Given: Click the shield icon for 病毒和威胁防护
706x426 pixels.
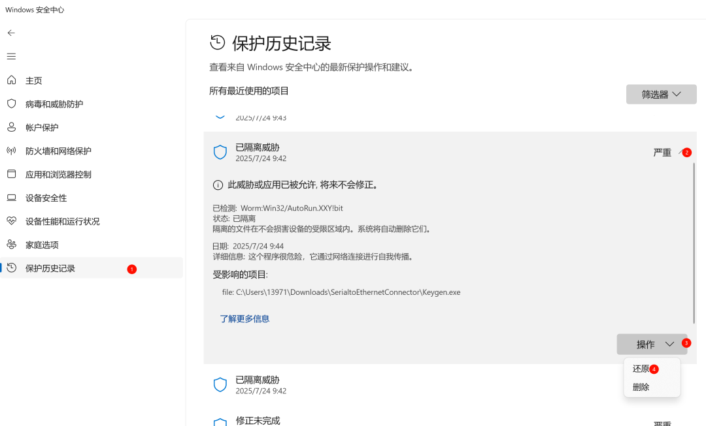Looking at the screenshot, I should (11, 104).
